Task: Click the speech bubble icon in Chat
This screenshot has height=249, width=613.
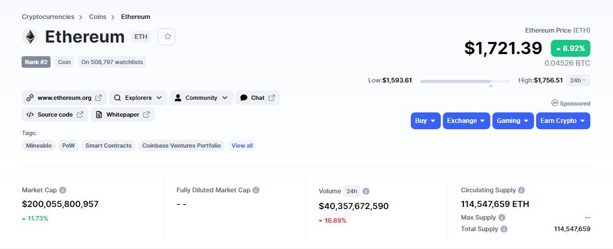Action: coord(243,98)
